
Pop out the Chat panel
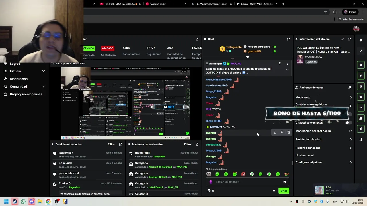(x=288, y=39)
